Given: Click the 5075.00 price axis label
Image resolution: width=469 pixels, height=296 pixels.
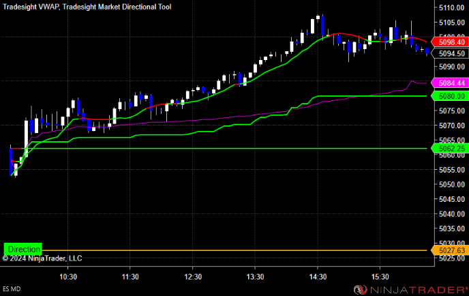Looking at the screenshot, I should (452, 111).
